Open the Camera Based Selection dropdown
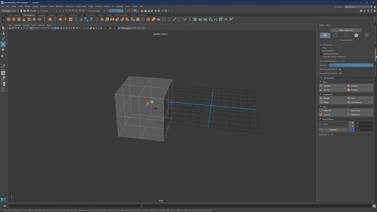This screenshot has height=212, width=377. click(x=340, y=61)
